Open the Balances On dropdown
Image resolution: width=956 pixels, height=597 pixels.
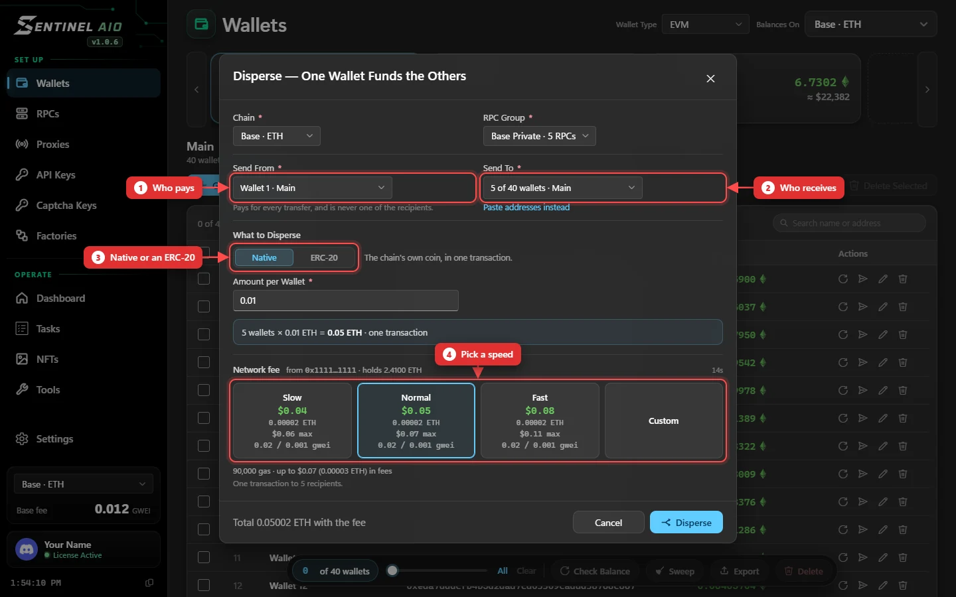click(871, 25)
